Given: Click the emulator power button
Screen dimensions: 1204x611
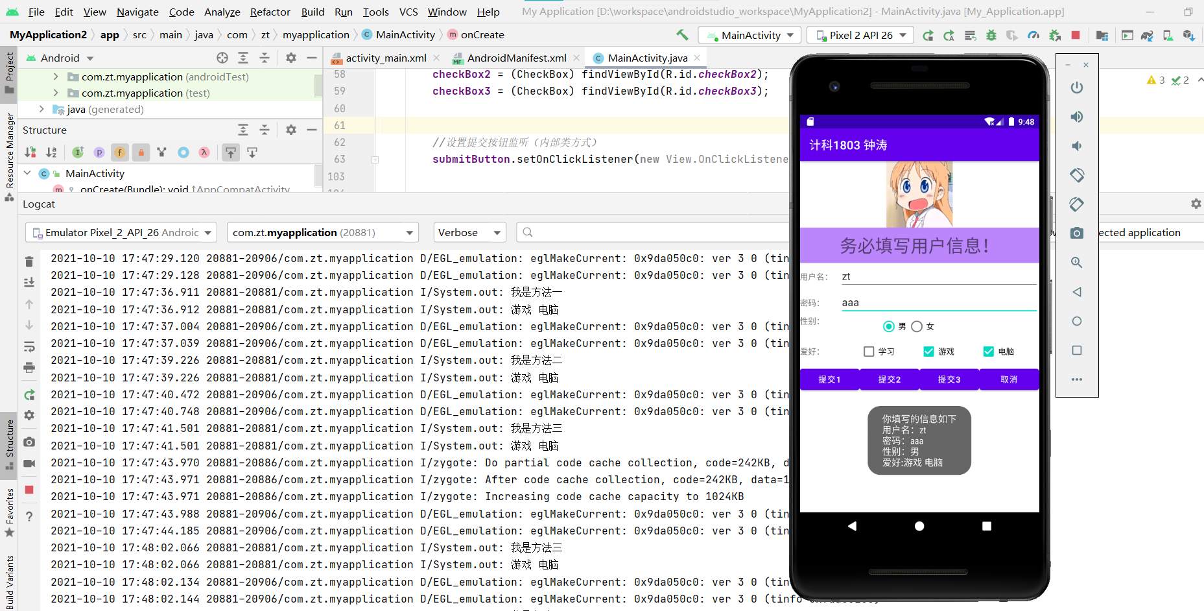Looking at the screenshot, I should tap(1077, 88).
